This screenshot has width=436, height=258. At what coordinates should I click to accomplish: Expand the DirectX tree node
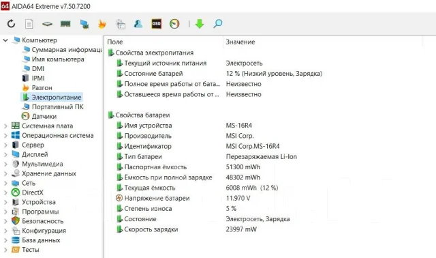pos(5,192)
